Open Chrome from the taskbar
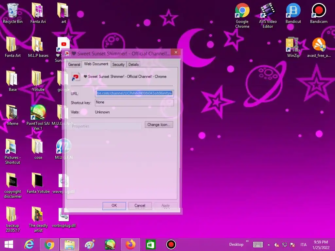Viewport: 335px width, 251px height. point(49,244)
